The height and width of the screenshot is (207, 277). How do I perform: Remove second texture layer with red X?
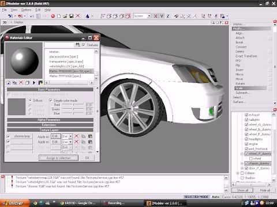(x=76, y=142)
